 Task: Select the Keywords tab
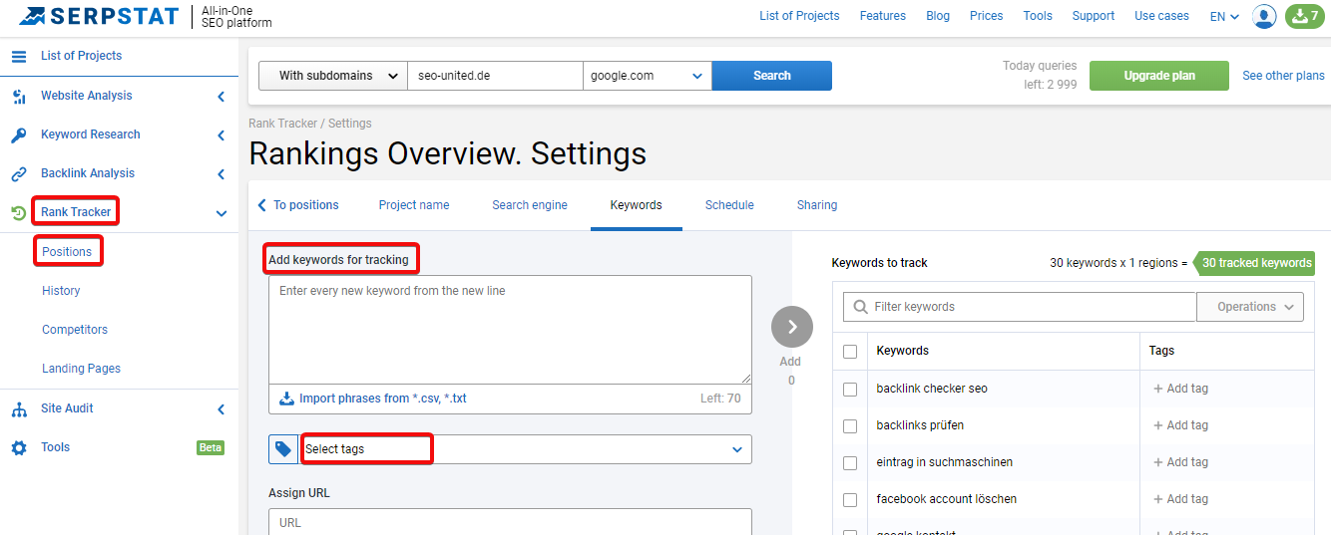coord(637,205)
